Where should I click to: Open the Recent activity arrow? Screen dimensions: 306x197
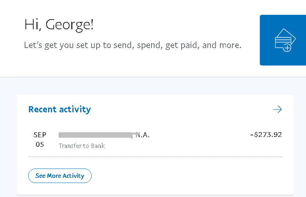click(x=277, y=110)
